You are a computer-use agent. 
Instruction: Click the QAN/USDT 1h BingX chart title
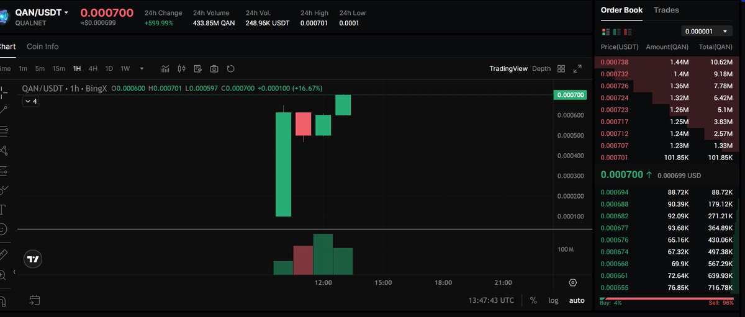[x=66, y=89]
